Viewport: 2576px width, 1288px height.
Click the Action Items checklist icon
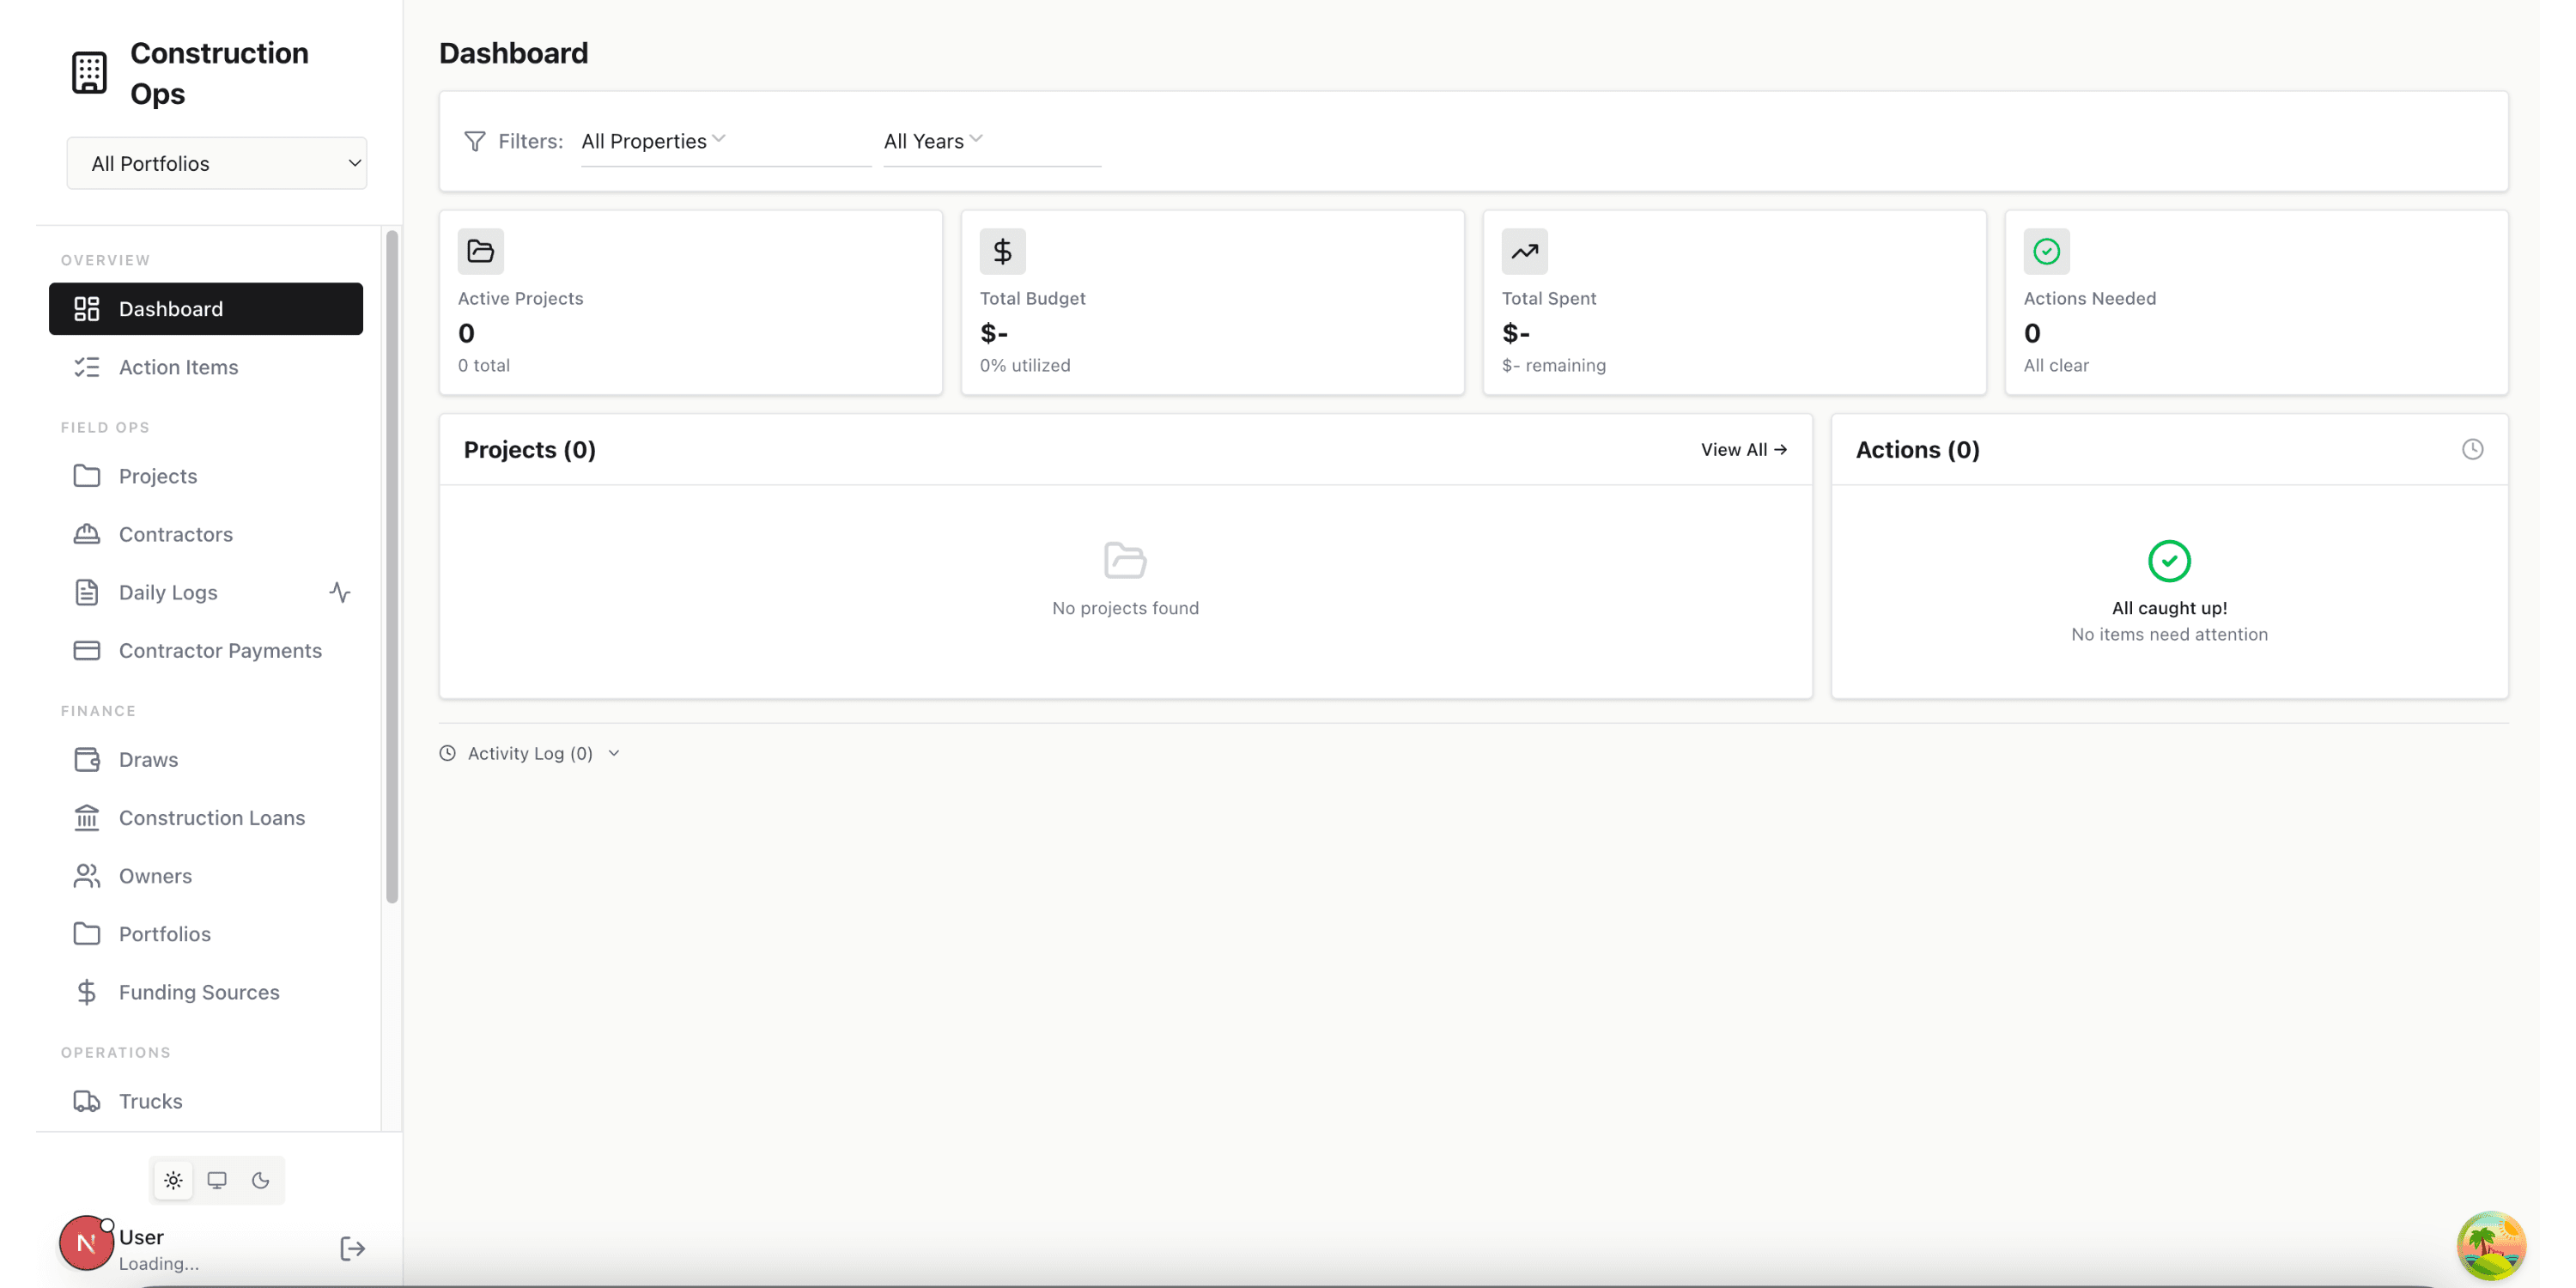(87, 367)
